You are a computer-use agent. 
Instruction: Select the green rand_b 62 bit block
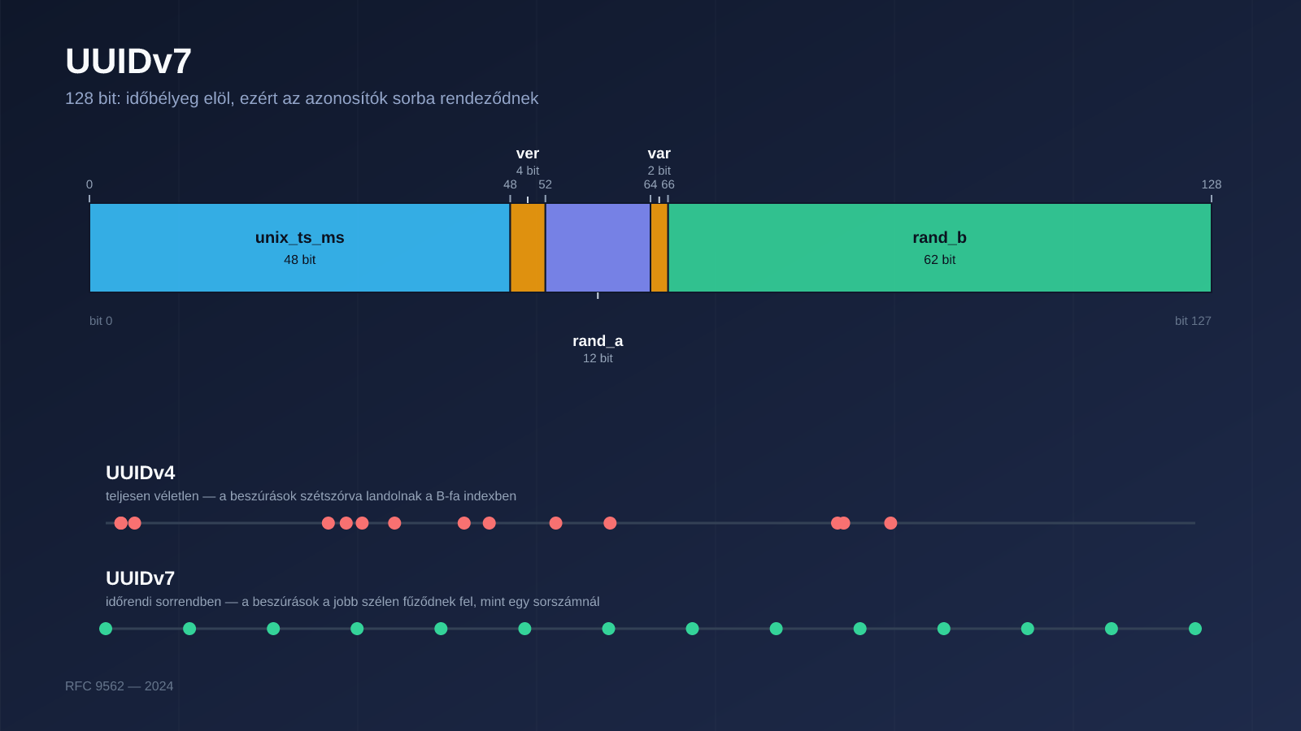(x=940, y=248)
